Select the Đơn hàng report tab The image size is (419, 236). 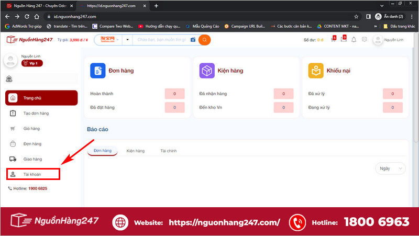pyautogui.click(x=103, y=151)
